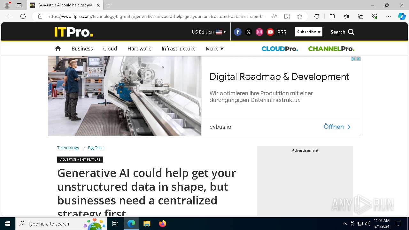Follow the Technology breadcrumb

(68, 148)
